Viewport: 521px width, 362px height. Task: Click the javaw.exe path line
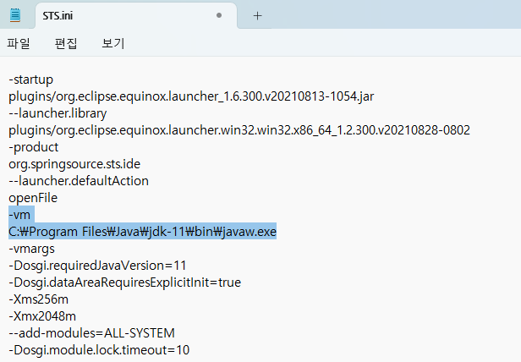[143, 232]
